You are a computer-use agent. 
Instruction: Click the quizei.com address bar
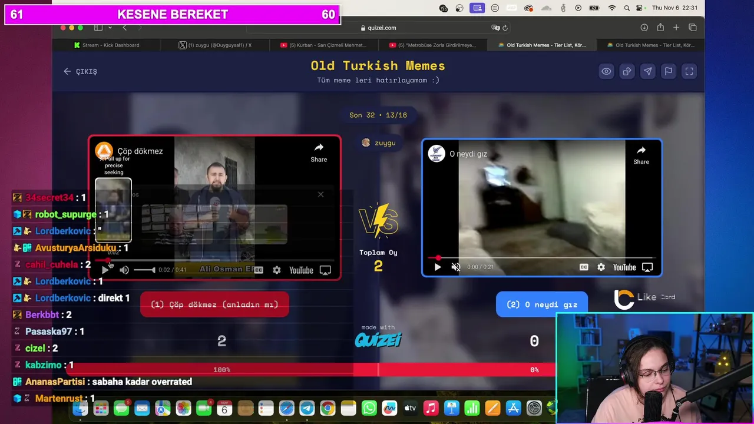point(378,28)
